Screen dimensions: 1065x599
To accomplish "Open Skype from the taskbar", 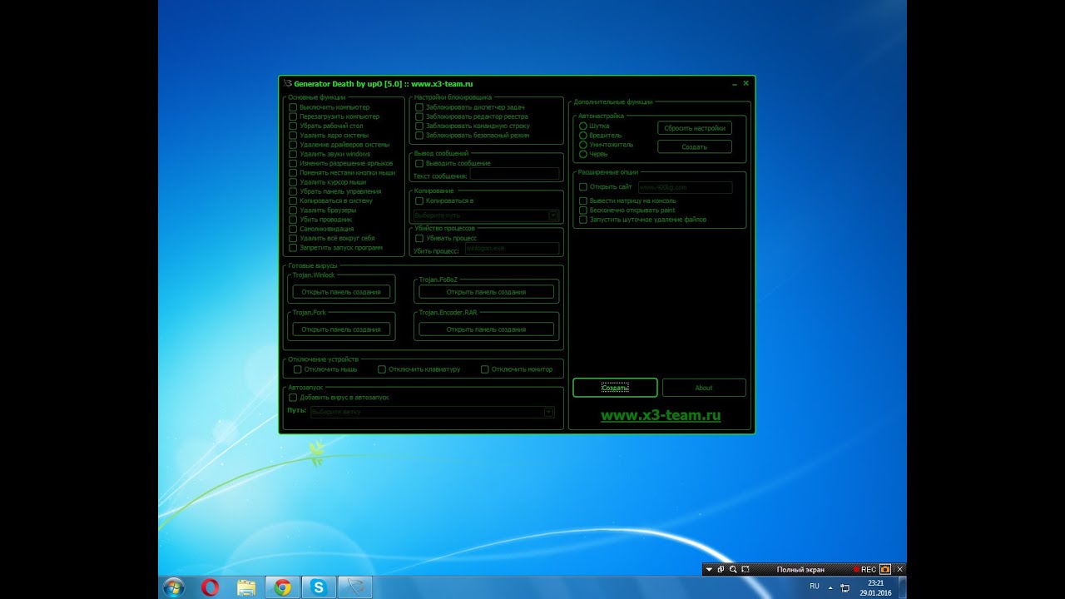I will coord(318,587).
